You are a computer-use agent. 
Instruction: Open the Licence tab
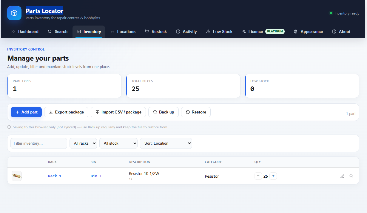263,31
